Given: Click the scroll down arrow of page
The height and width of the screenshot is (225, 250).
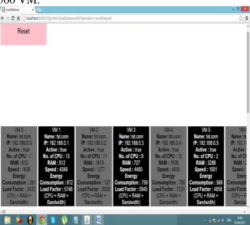Looking at the screenshot, I should click(x=248, y=206).
